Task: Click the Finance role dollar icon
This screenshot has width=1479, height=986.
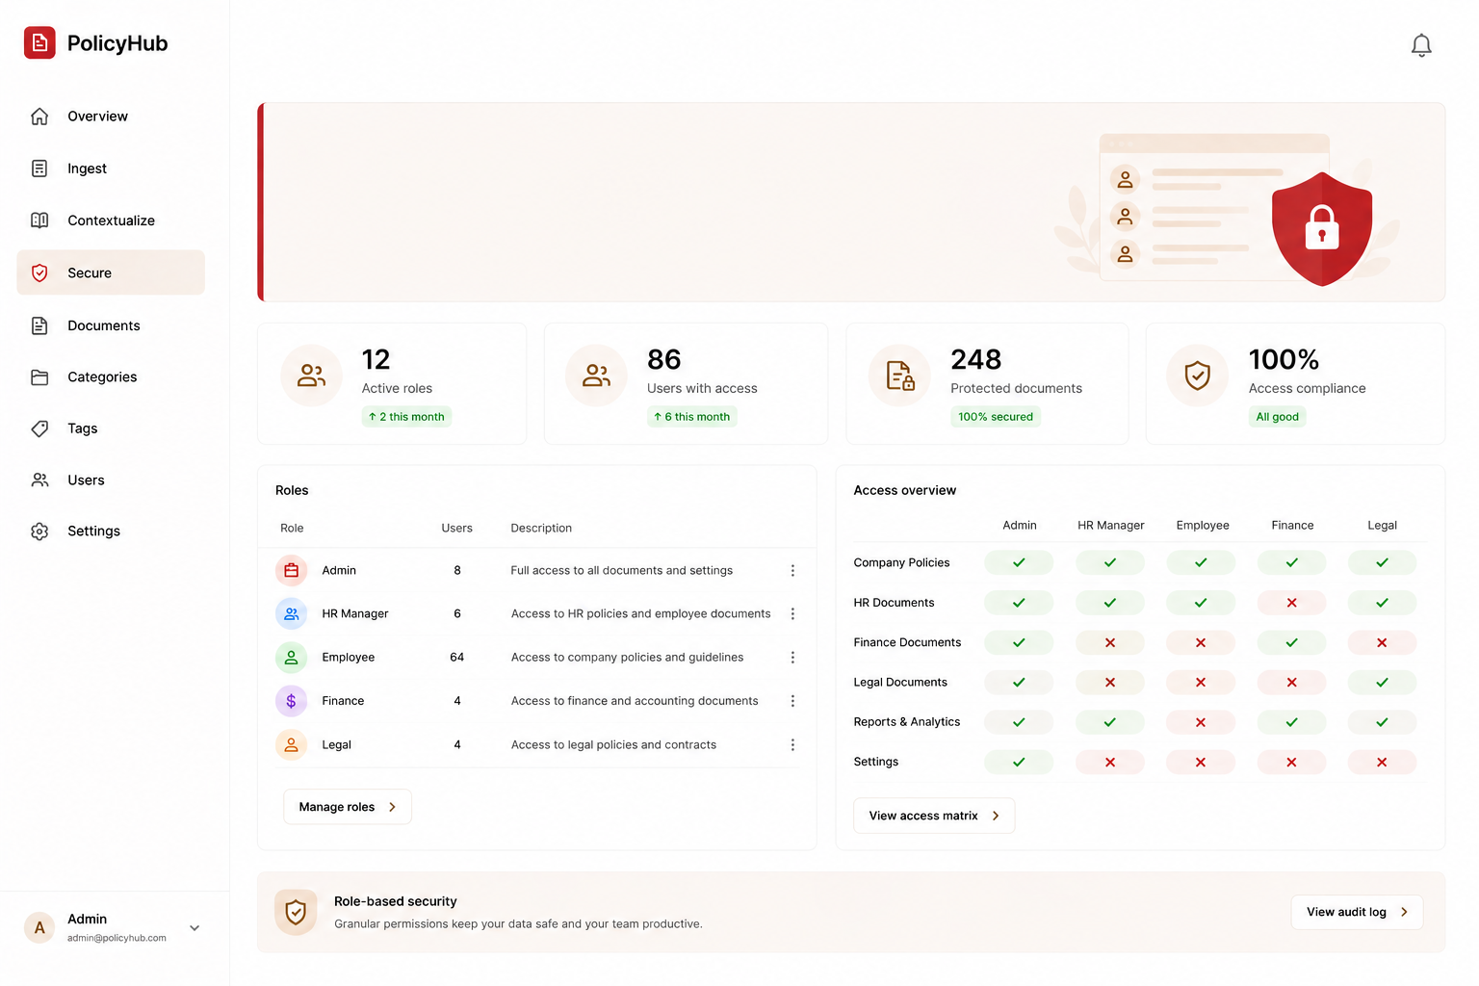Action: [292, 701]
